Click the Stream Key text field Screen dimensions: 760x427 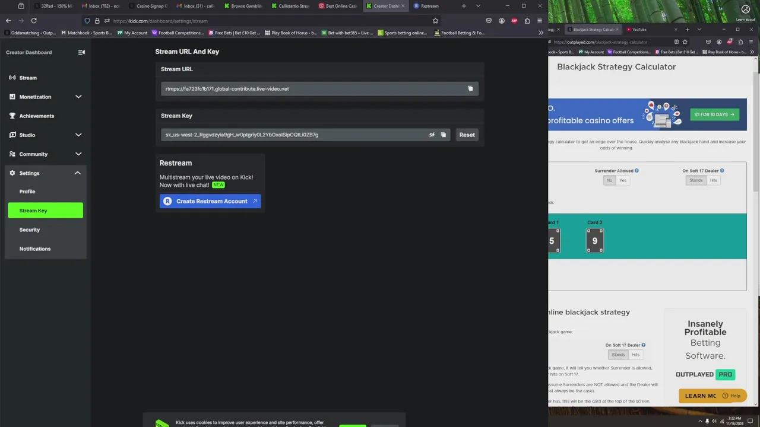tap(306, 135)
